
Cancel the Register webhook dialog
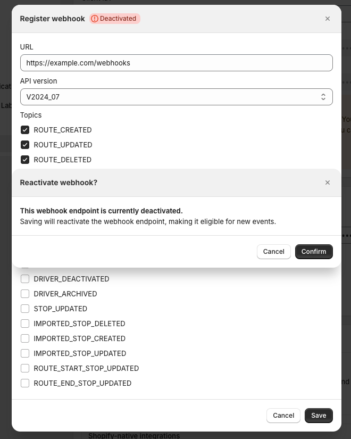pos(283,416)
